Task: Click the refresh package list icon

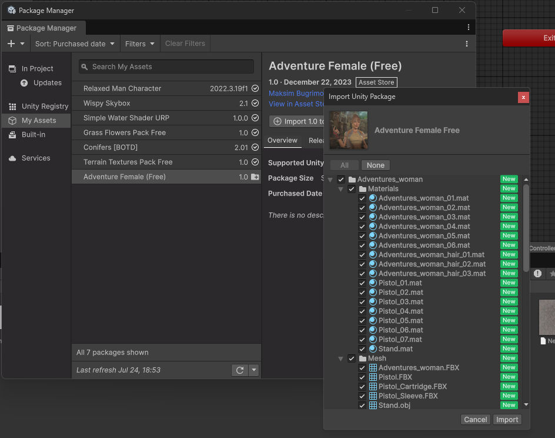Action: [x=239, y=370]
